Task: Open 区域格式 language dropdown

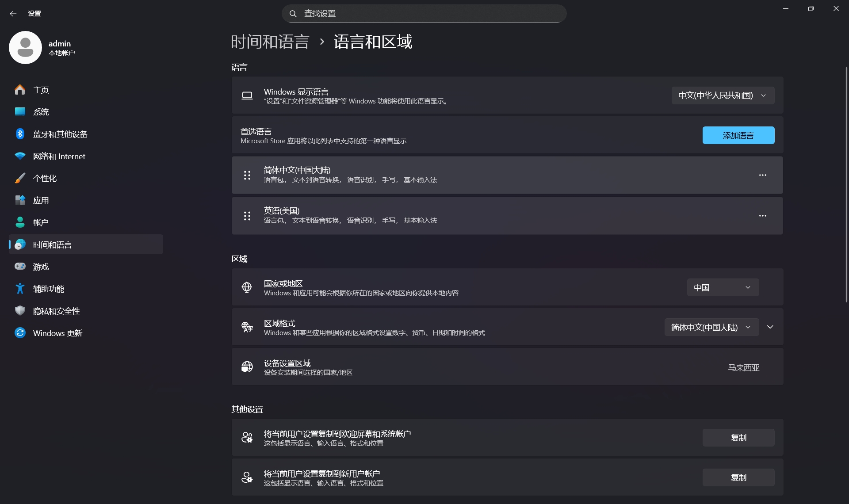Action: pos(711,327)
